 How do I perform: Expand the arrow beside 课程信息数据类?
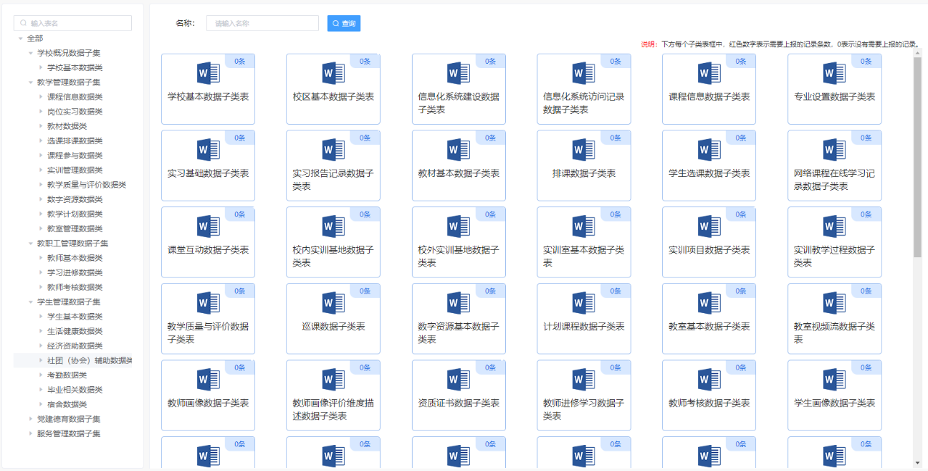[41, 97]
